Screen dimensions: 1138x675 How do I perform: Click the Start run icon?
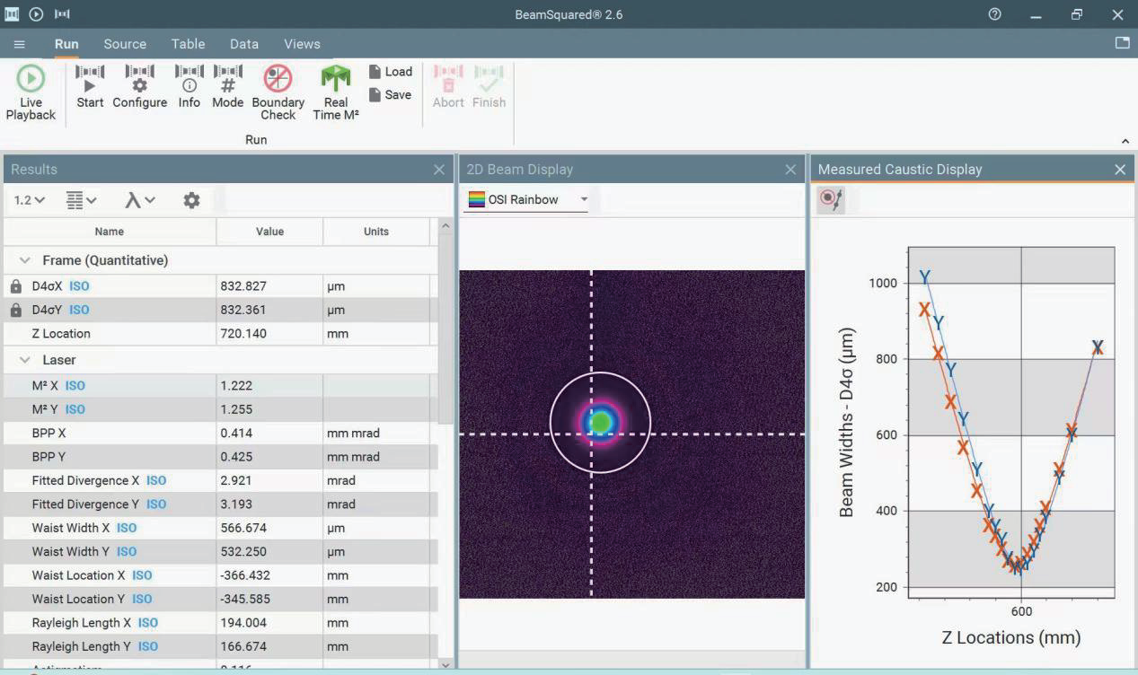[90, 87]
